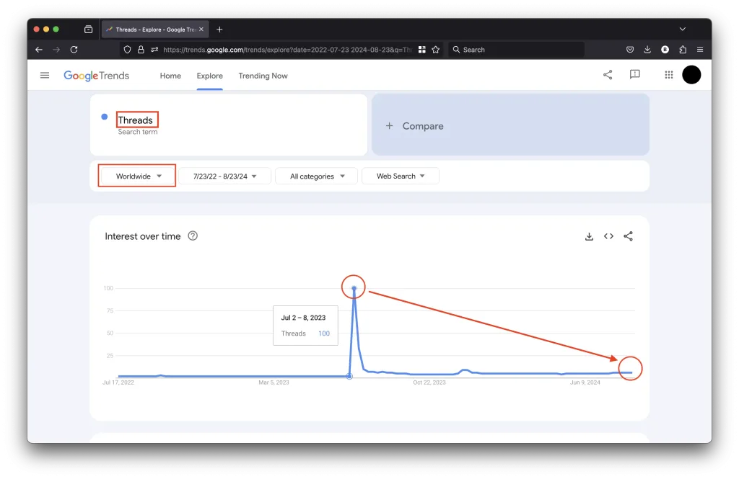This screenshot has height=479, width=739.
Task: Go to the Home tab
Action: pyautogui.click(x=170, y=76)
